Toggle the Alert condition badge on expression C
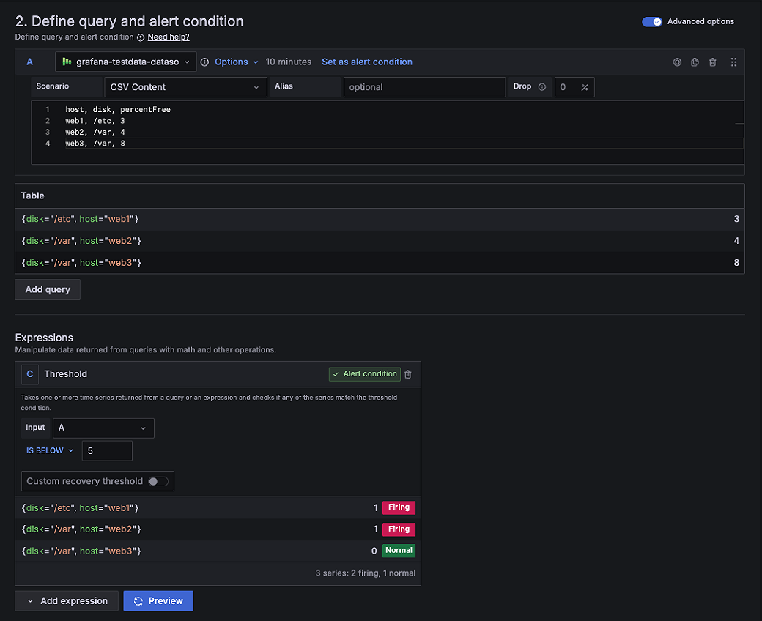Image resolution: width=762 pixels, height=621 pixels. (364, 373)
